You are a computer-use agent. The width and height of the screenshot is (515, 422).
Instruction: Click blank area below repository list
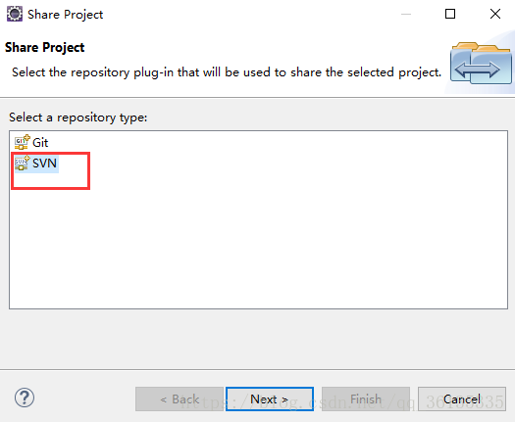coord(257,340)
